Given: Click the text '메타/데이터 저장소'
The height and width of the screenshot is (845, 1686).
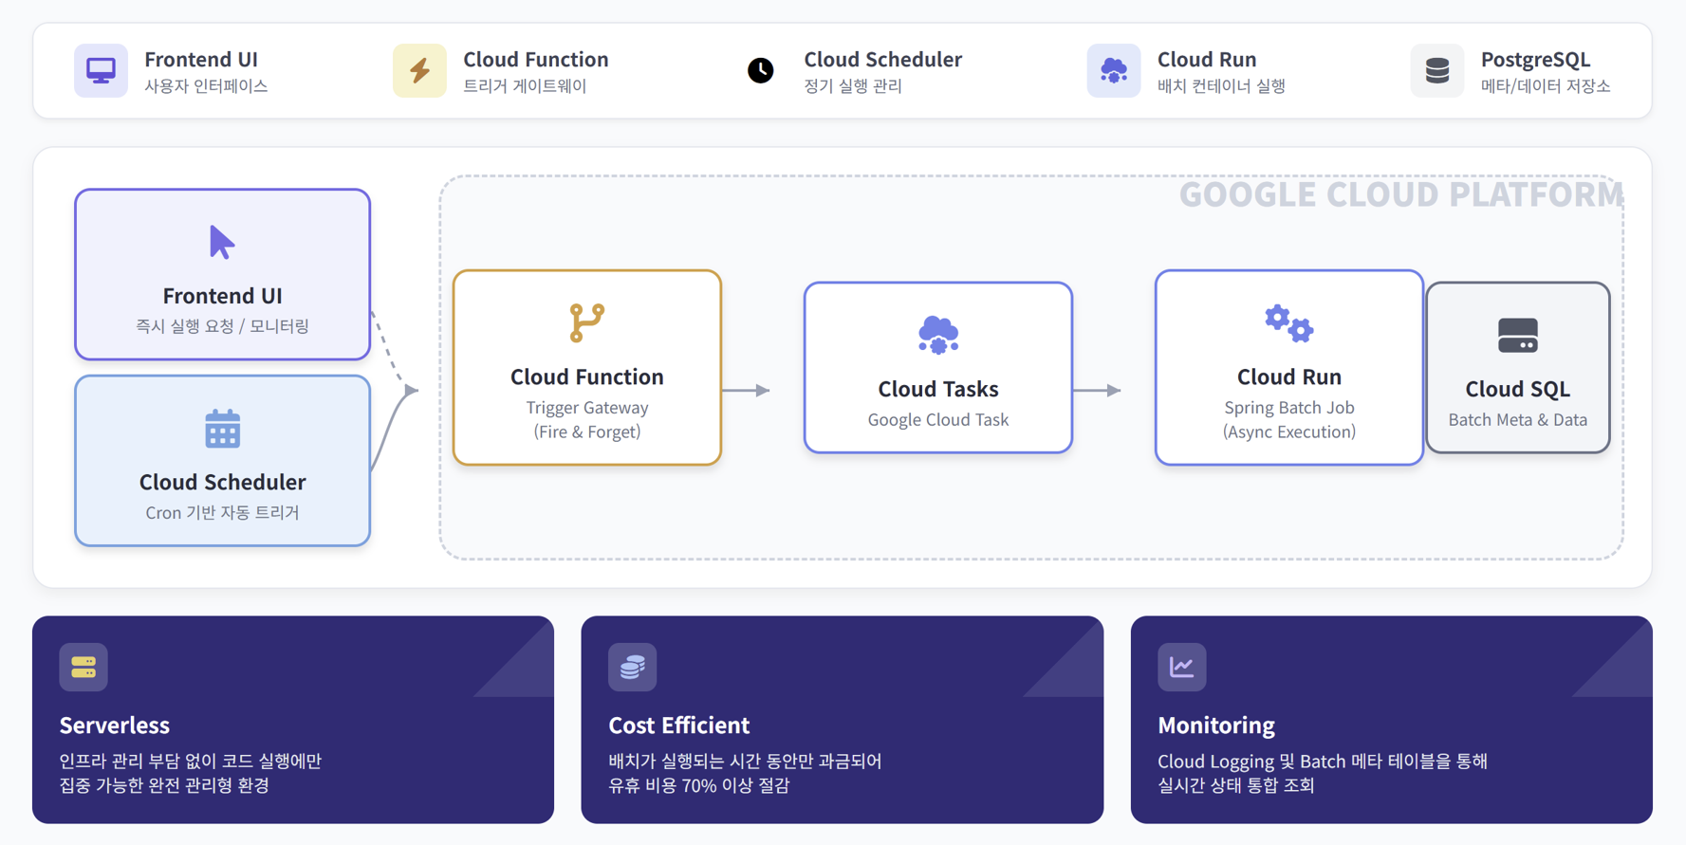Looking at the screenshot, I should [x=1545, y=85].
